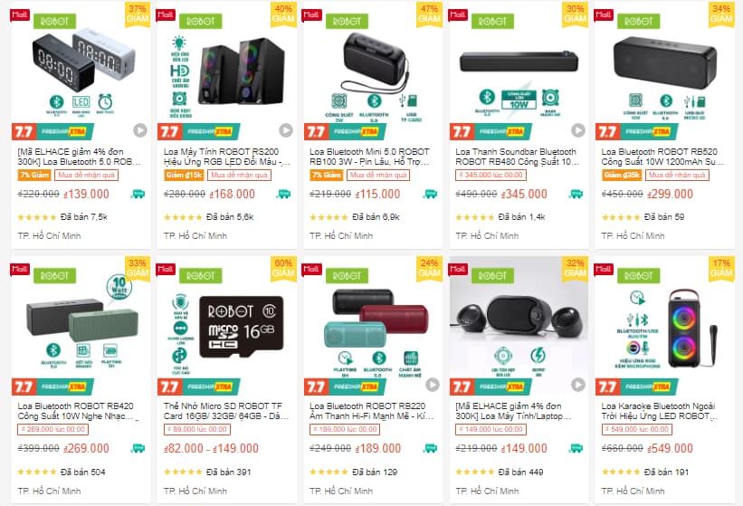Click the ₫189.000 lúc 00:00 price tag
The image size is (743, 506).
click(345, 429)
